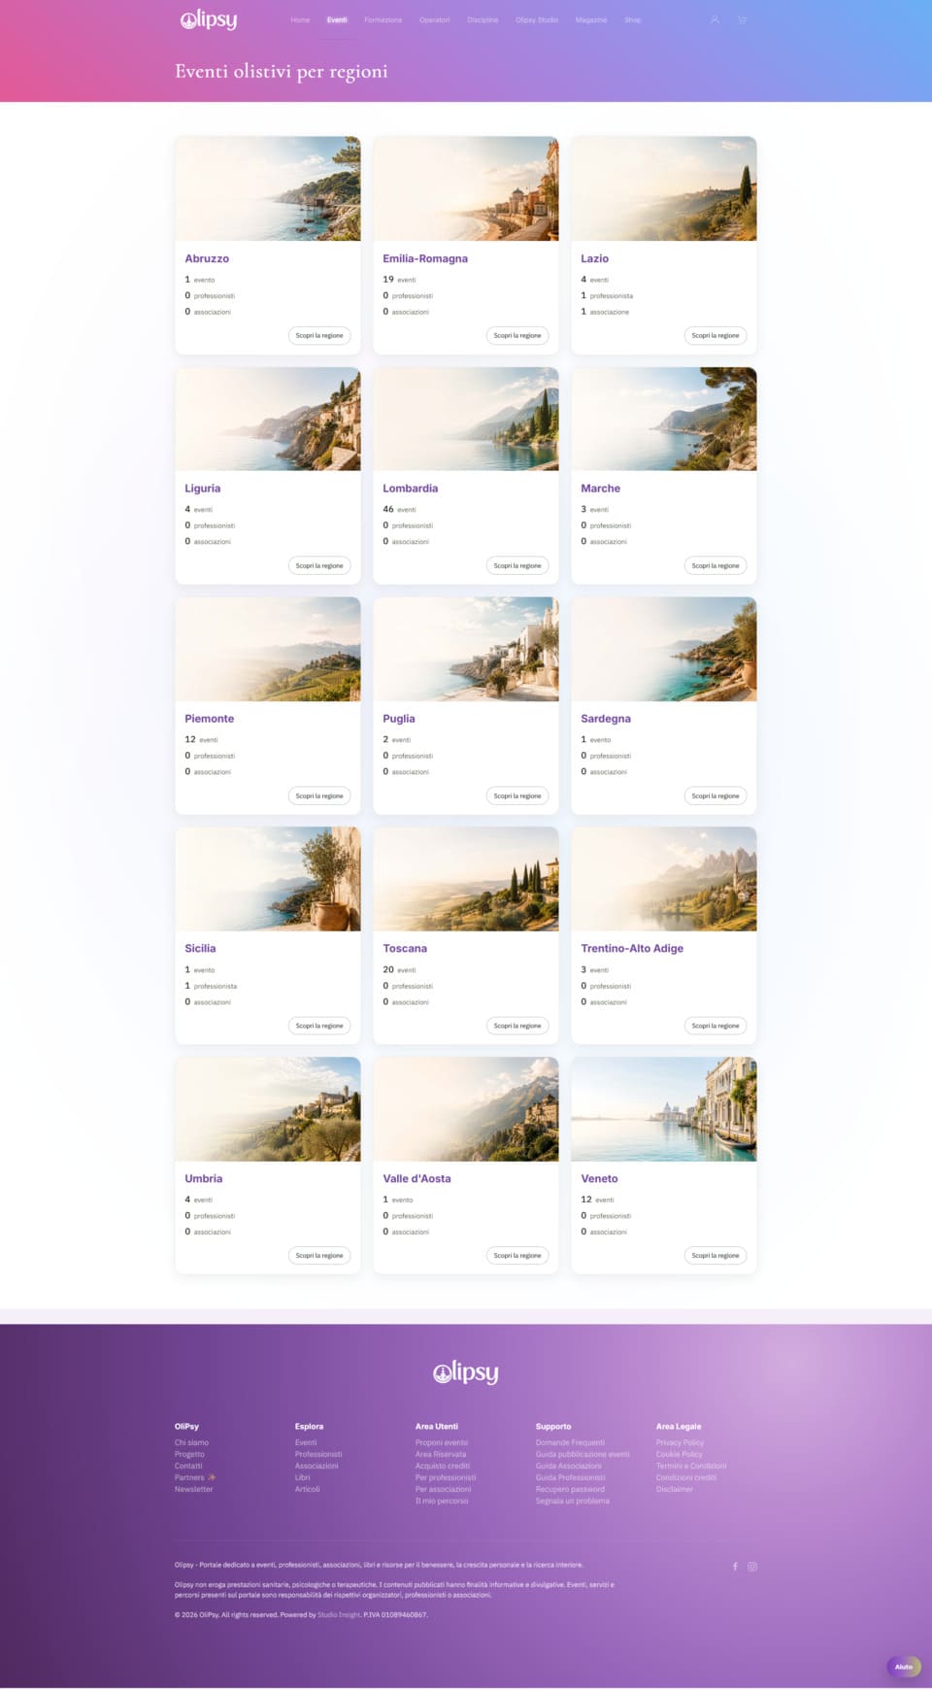The width and height of the screenshot is (932, 1690).
Task: Open Recupero password footer link
Action: point(570,1489)
